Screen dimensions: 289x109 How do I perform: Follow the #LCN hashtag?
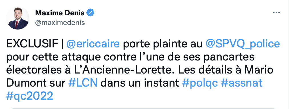(x=83, y=83)
